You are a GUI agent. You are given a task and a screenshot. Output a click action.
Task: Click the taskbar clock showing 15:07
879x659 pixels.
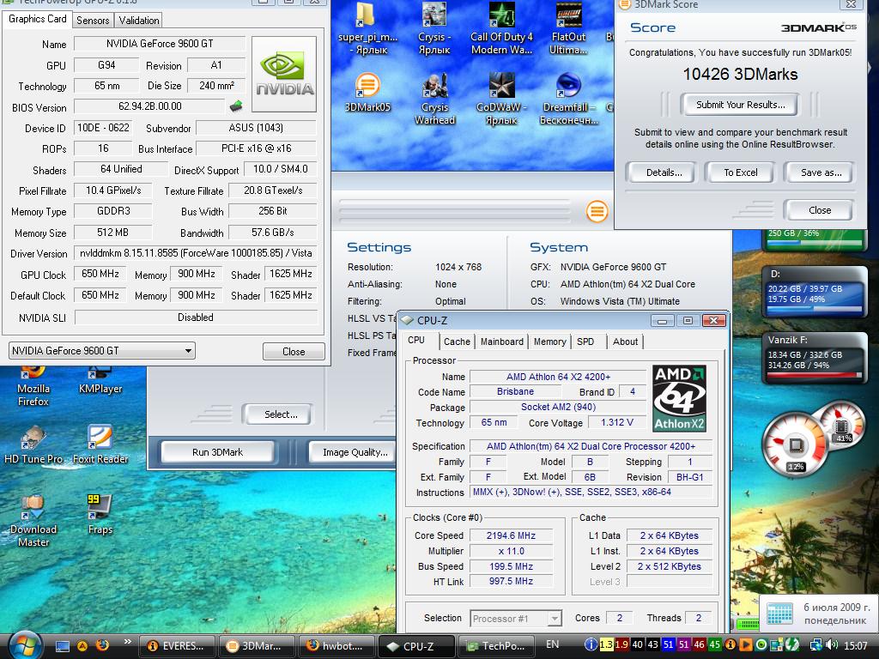coord(856,645)
